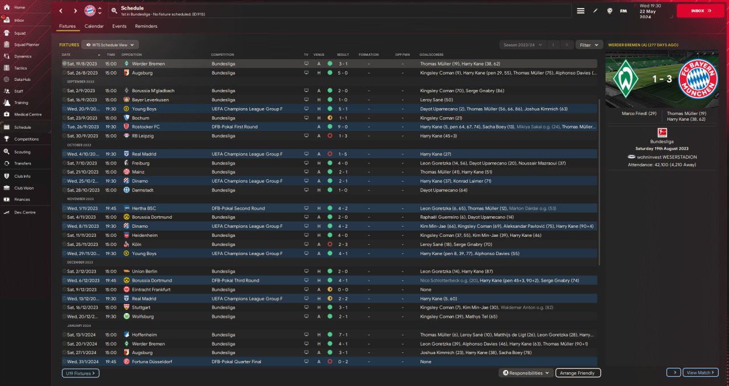
Task: Sort by the DATE column header
Action: tap(66, 55)
